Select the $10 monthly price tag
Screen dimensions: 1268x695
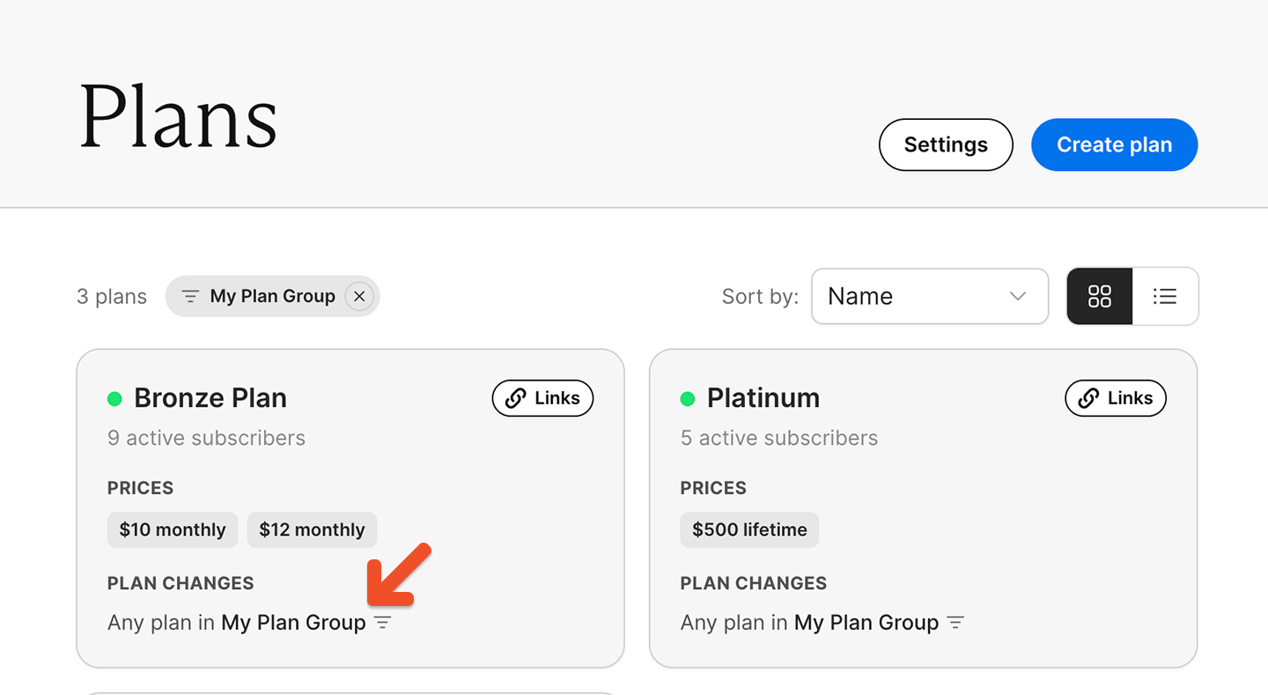click(x=173, y=529)
